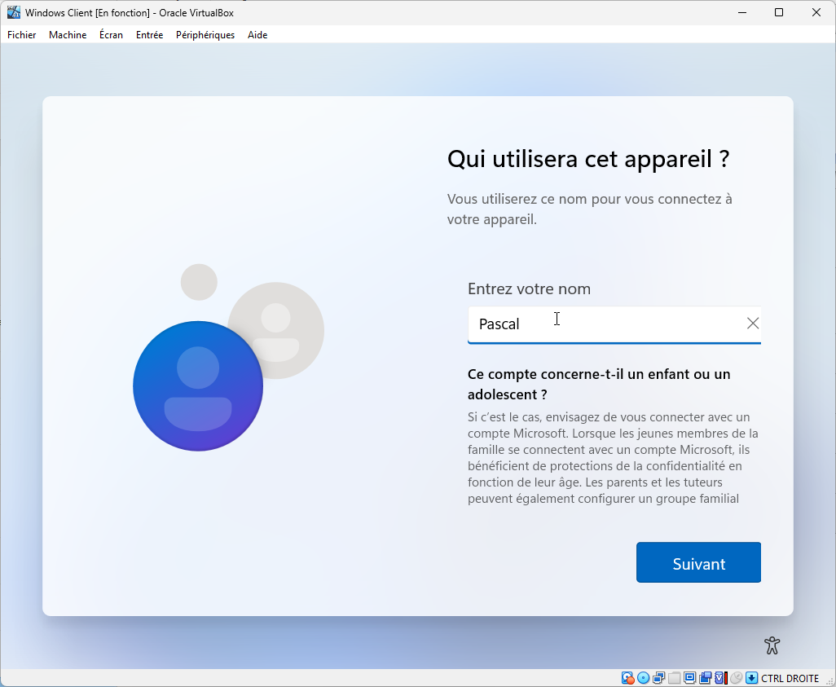Click the display settings status icon
The width and height of the screenshot is (836, 687).
pos(690,678)
